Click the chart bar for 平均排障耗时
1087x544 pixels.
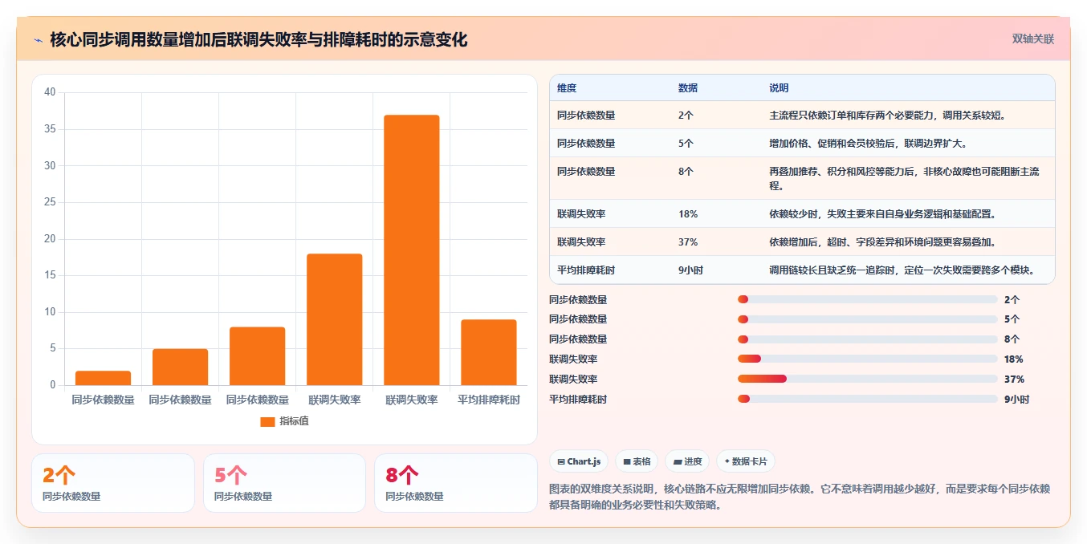488,352
